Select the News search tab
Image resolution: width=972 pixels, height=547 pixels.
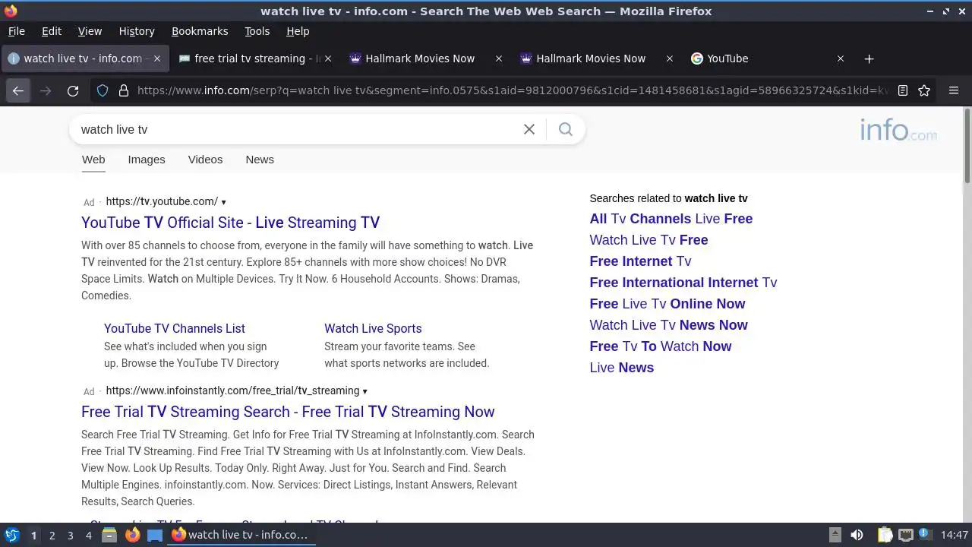click(260, 160)
